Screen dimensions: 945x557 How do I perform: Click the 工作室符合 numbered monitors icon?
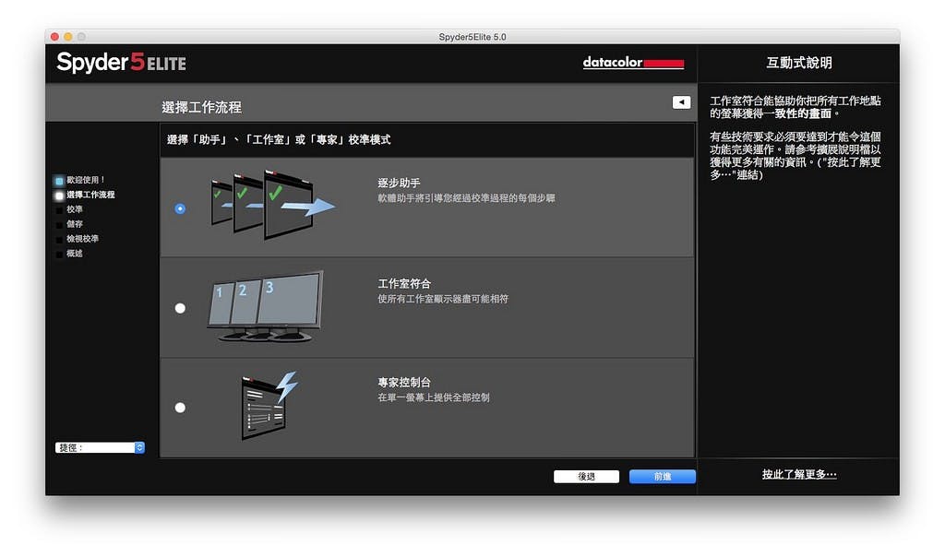click(265, 306)
